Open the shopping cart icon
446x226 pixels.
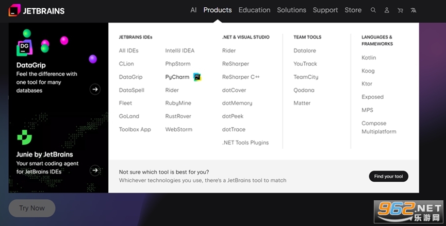pyautogui.click(x=400, y=10)
